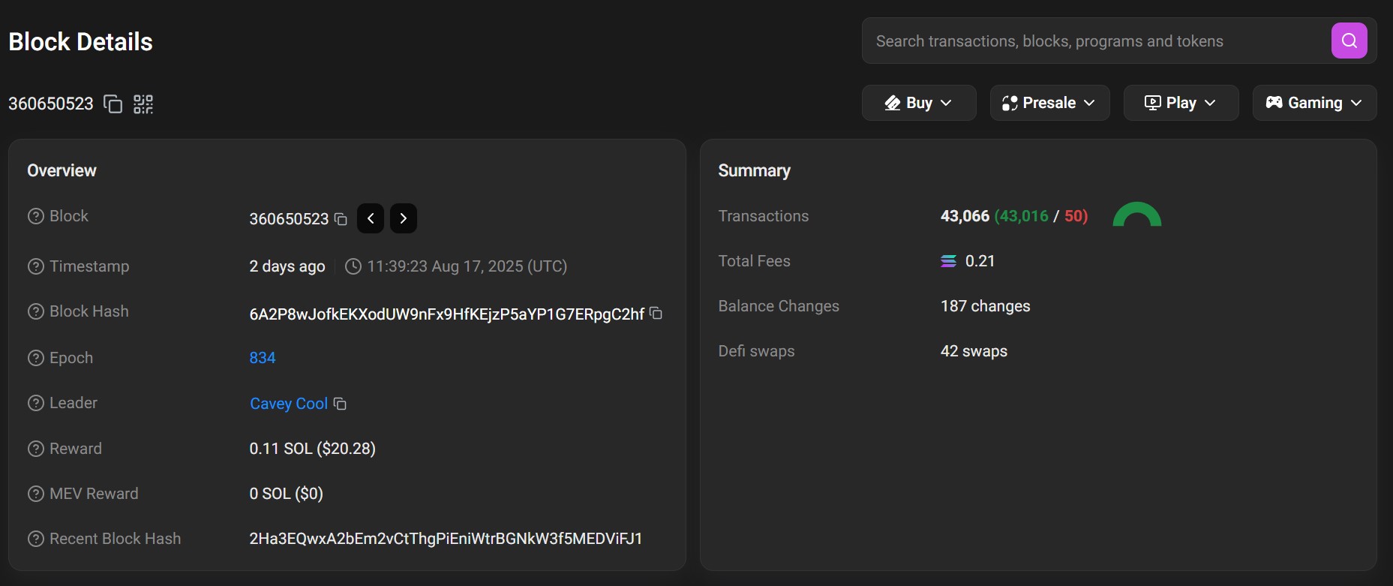The image size is (1393, 586).
Task: Expand the Buy dropdown
Action: 918,103
